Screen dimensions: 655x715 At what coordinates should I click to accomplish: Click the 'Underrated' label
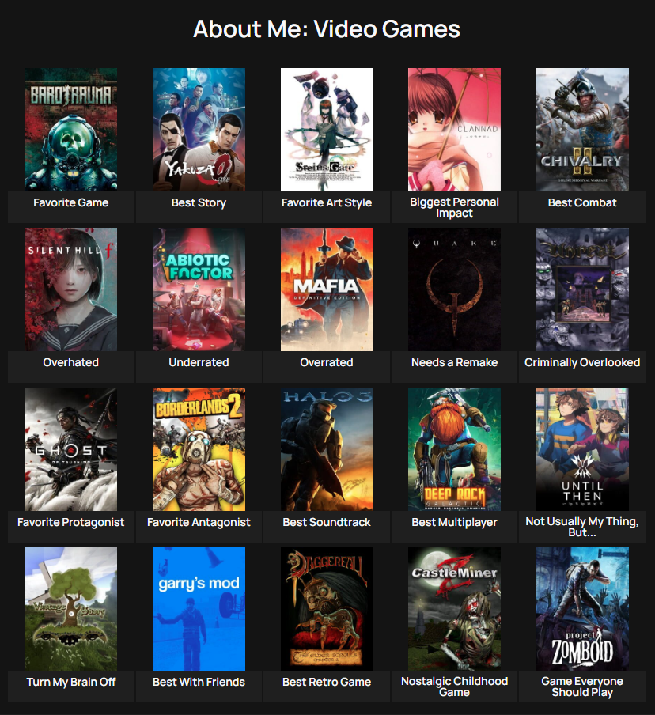click(199, 362)
